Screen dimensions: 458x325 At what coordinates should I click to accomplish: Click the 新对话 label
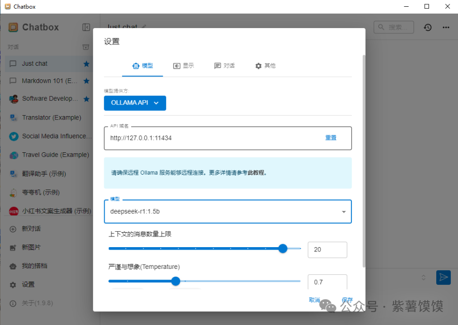[x=31, y=229]
